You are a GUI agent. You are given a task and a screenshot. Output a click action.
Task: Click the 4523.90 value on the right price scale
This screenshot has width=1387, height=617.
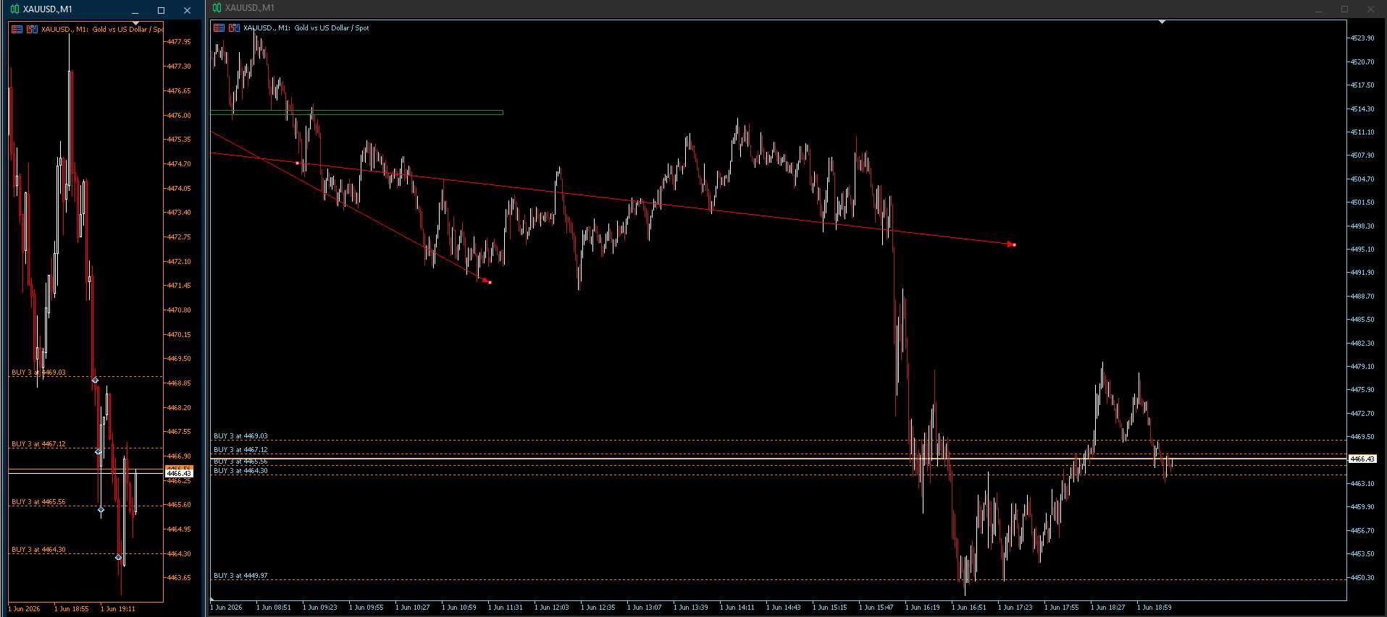click(1362, 38)
